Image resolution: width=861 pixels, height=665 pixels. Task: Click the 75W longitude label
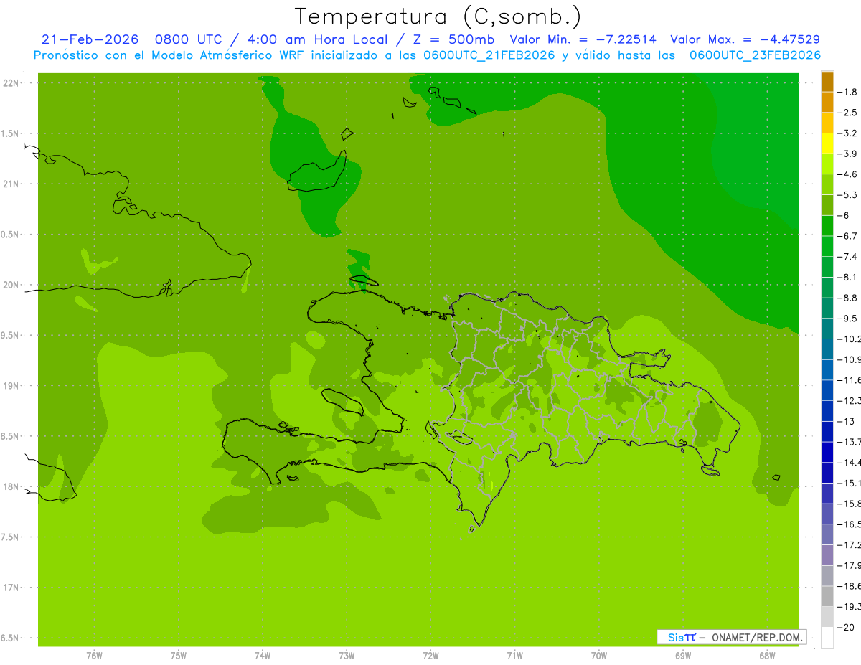[179, 656]
